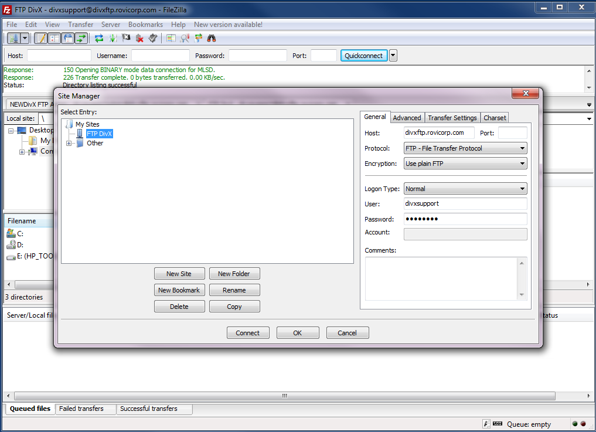Image resolution: width=596 pixels, height=432 pixels.
Task: Click the Quickconnect button
Action: coord(364,56)
